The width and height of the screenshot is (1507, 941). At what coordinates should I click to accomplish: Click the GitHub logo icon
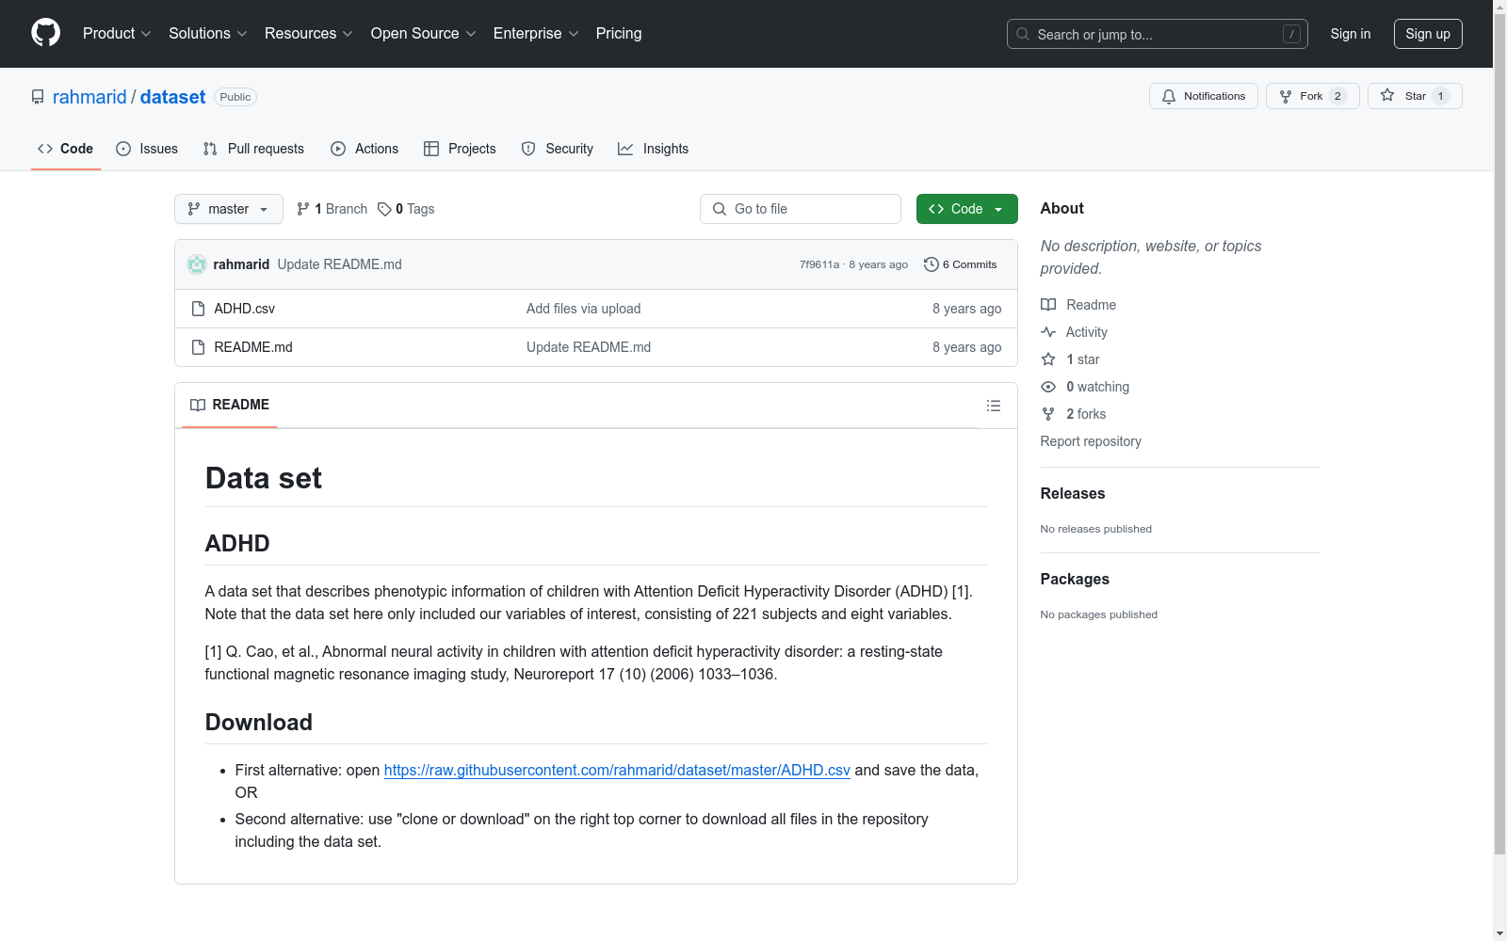[45, 33]
